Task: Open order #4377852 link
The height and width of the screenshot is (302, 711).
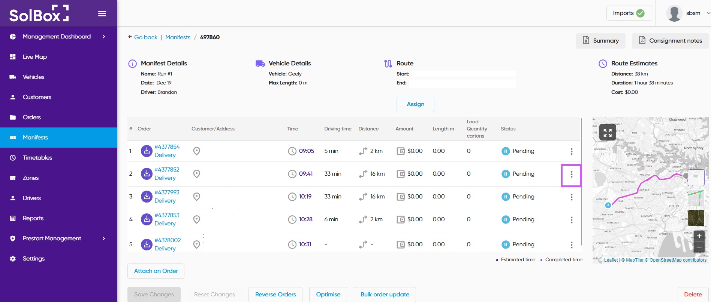Action: click(167, 170)
